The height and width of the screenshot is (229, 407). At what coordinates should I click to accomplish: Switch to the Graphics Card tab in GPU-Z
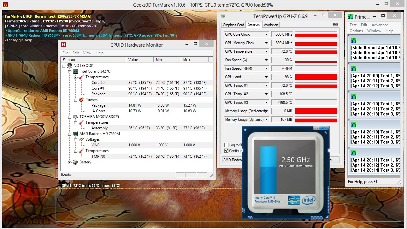(x=233, y=25)
